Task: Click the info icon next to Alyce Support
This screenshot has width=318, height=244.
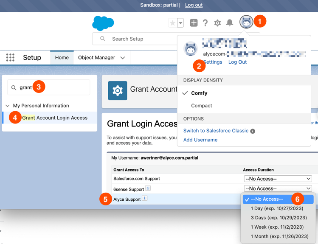Action: click(x=144, y=198)
